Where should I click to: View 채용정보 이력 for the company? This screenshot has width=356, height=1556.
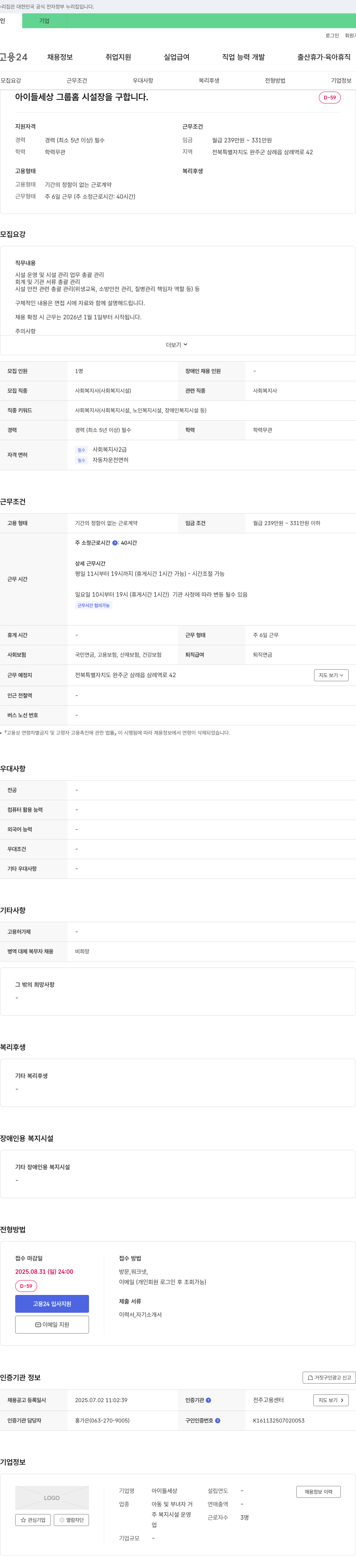[318, 1491]
